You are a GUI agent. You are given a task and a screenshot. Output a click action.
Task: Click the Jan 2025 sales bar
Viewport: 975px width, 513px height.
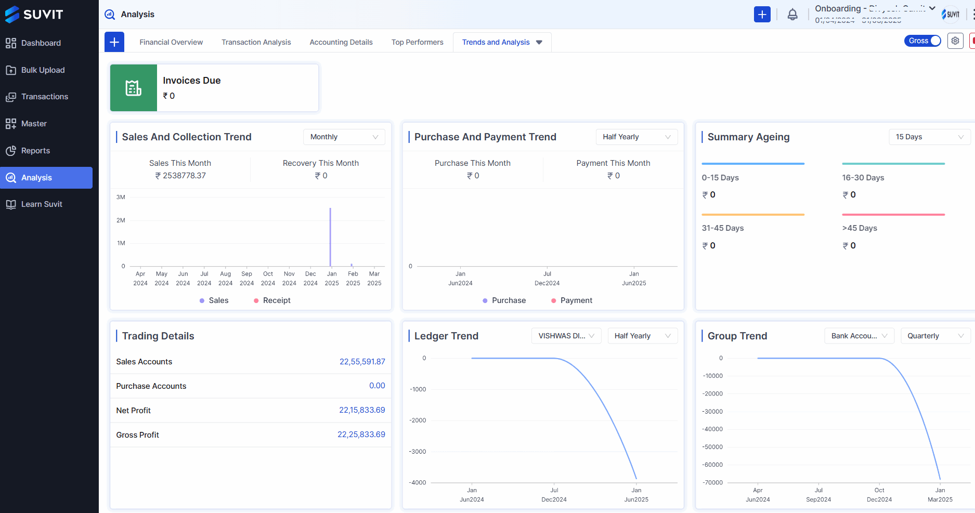pos(330,237)
